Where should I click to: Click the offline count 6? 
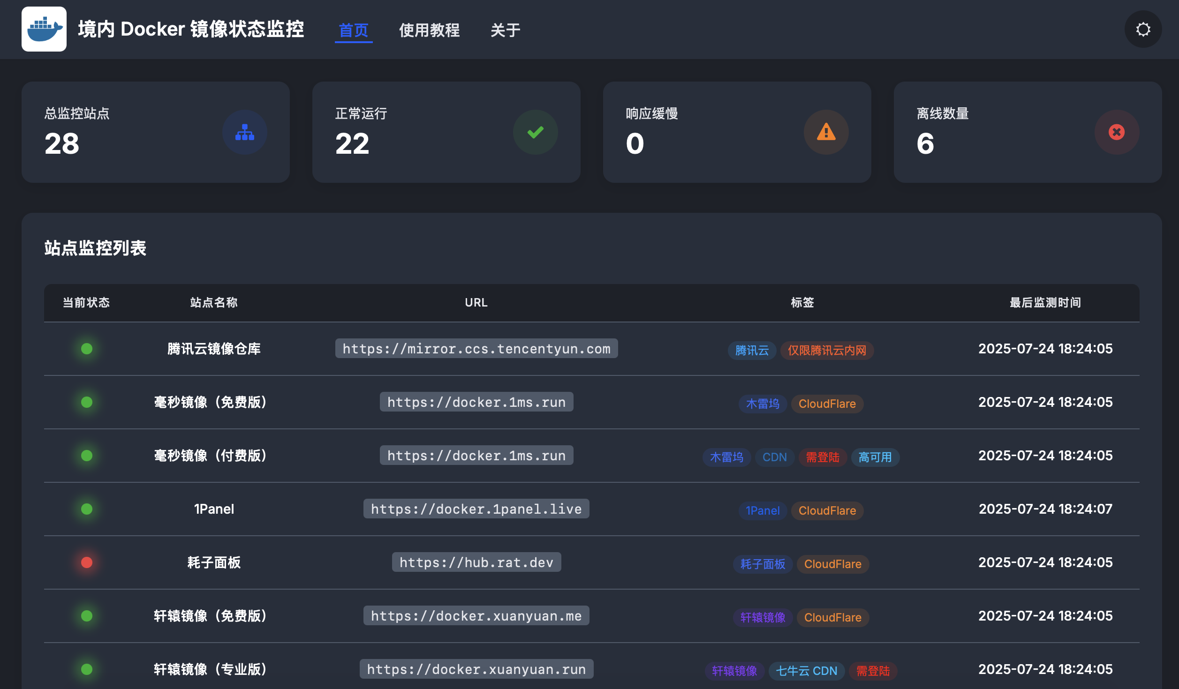point(925,143)
